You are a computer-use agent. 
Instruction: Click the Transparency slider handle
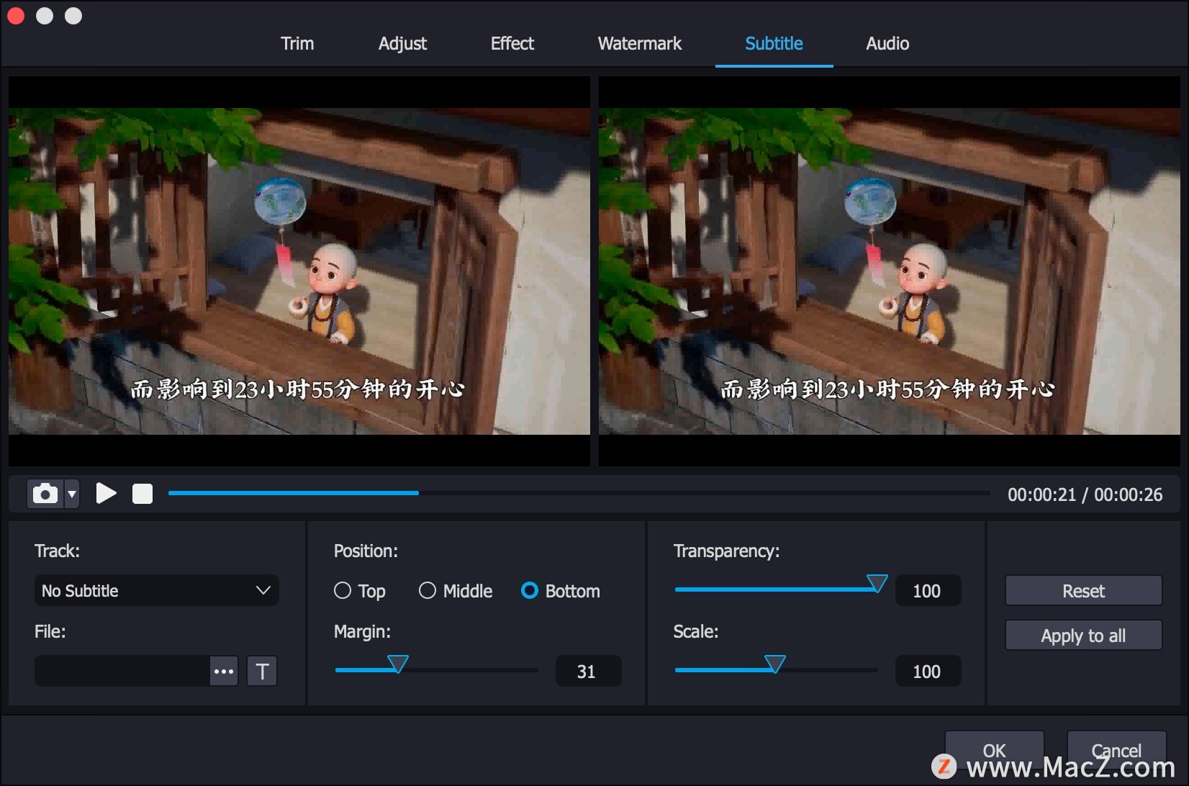pyautogui.click(x=877, y=583)
